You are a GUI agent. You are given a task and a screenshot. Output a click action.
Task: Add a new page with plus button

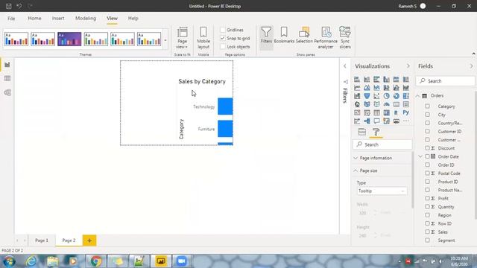[x=89, y=240]
